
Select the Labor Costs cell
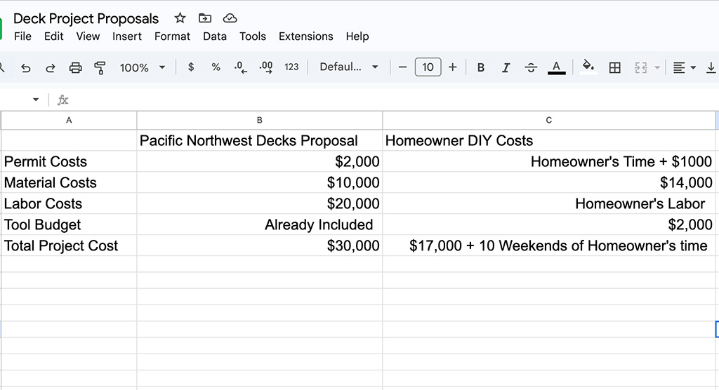click(x=69, y=203)
